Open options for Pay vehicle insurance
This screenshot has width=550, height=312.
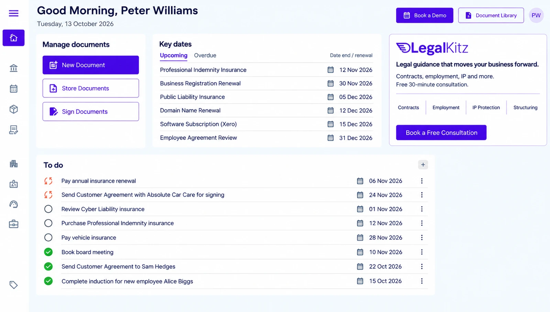[422, 238]
